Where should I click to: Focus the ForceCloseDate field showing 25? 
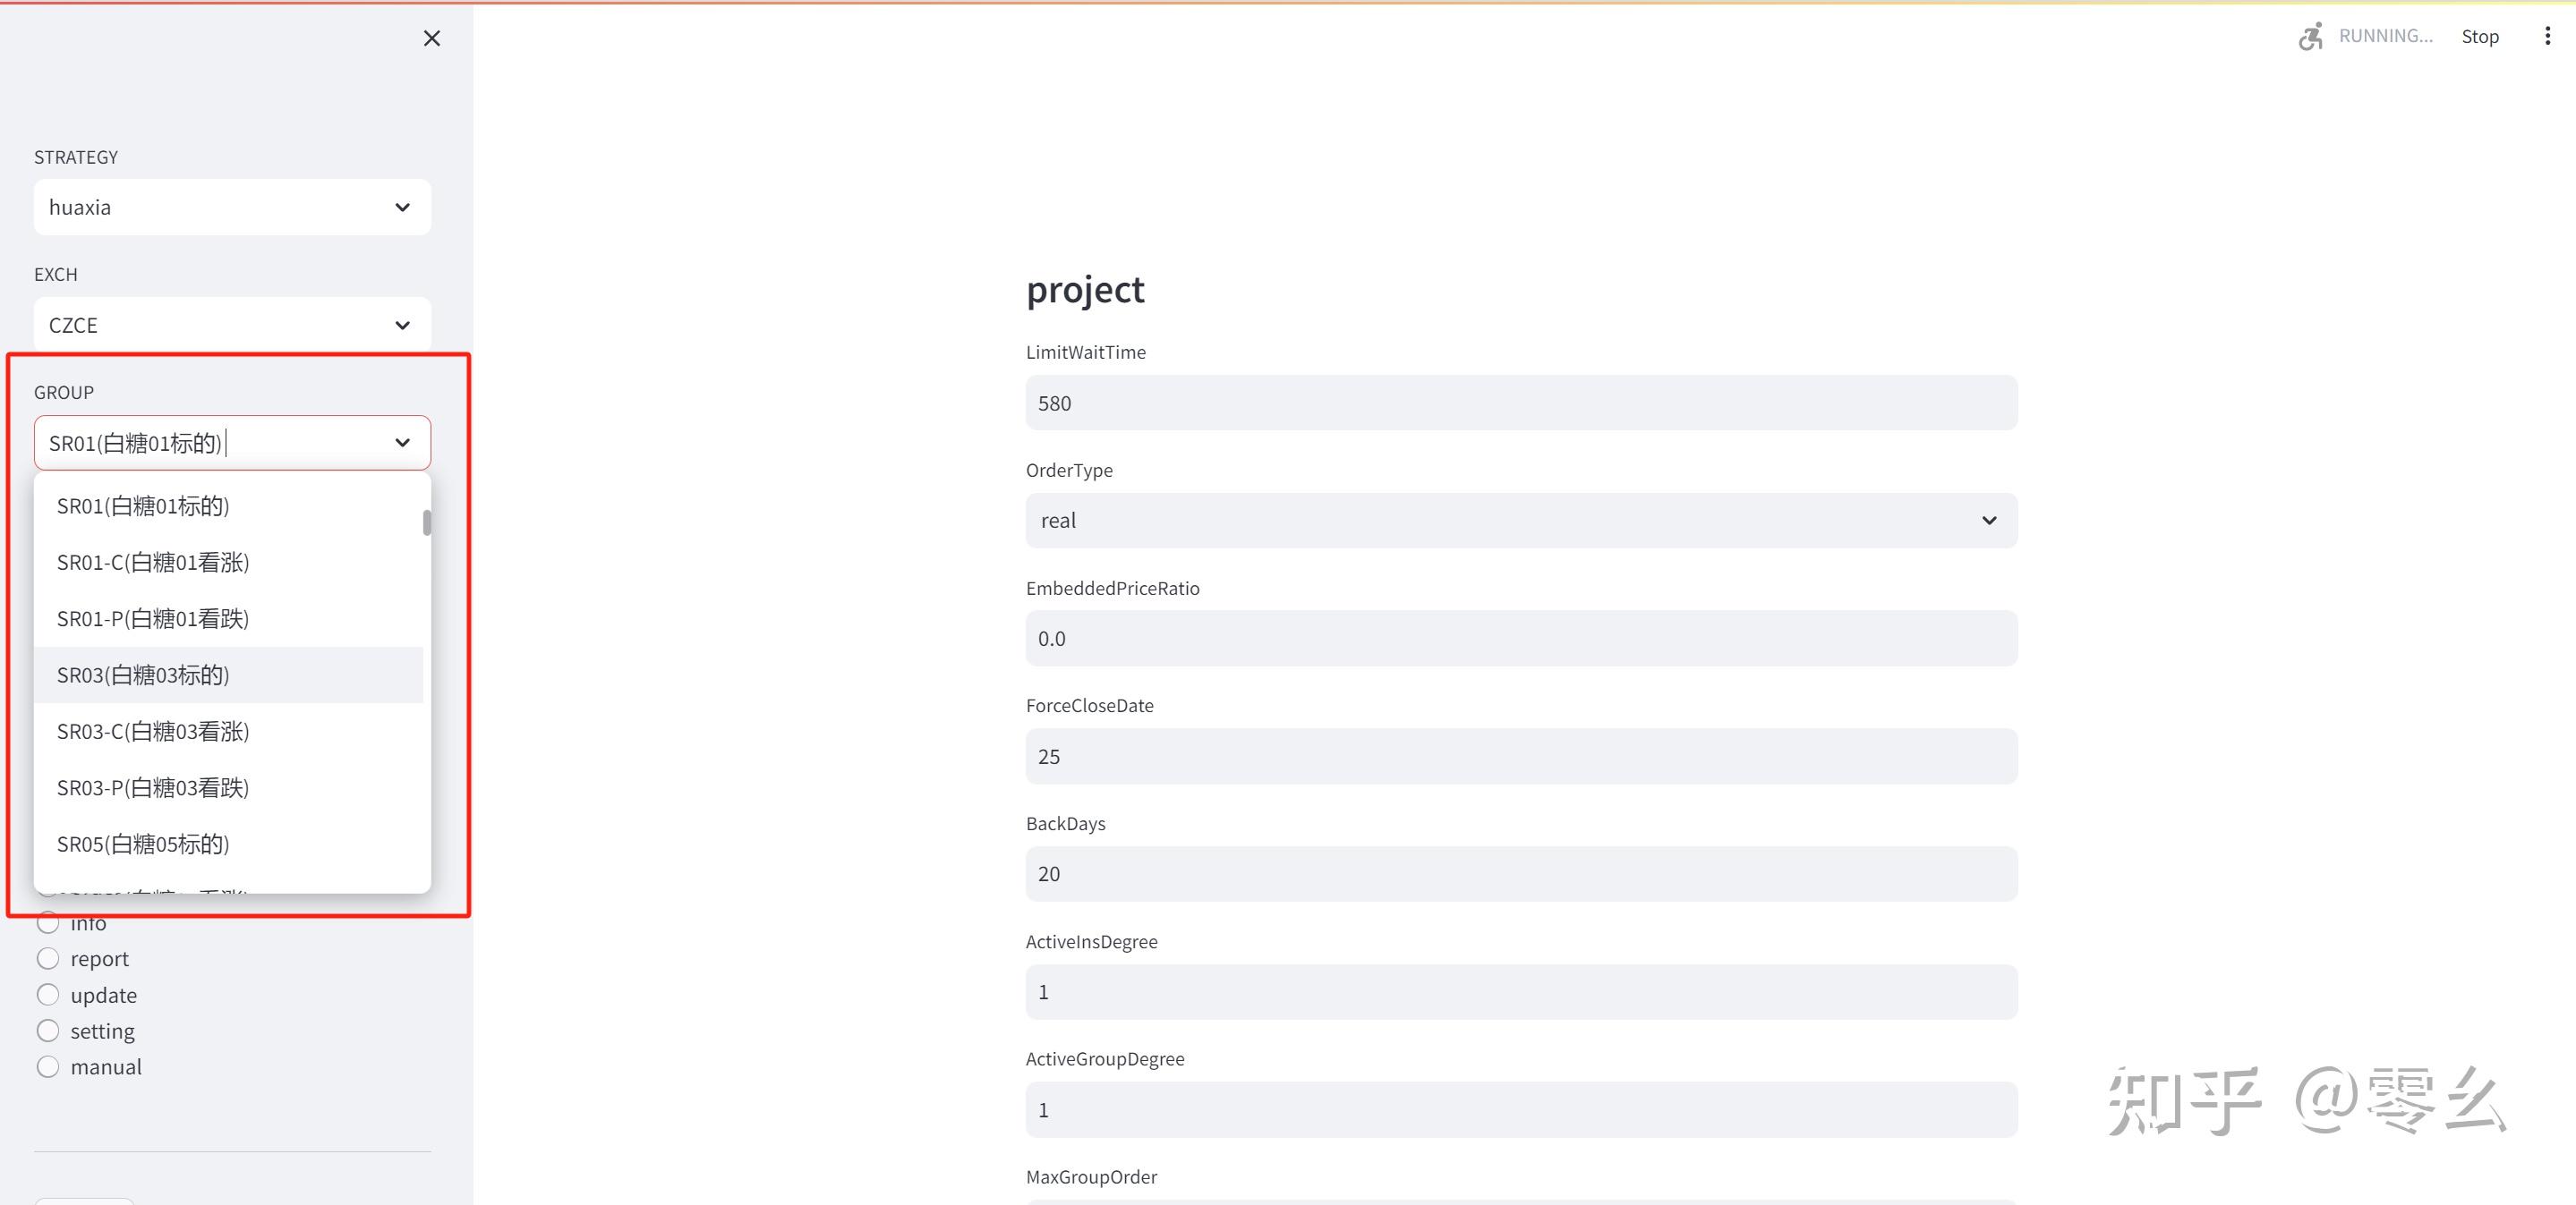(1520, 757)
